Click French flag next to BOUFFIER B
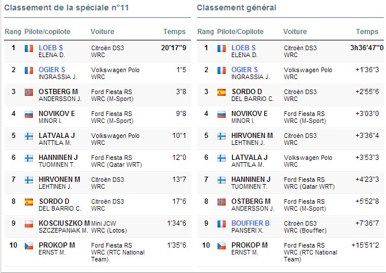 point(222,224)
